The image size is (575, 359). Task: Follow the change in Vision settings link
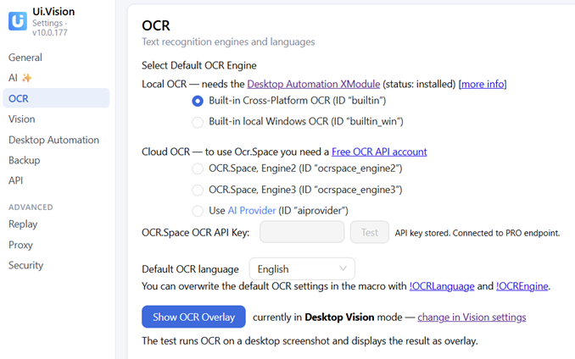[x=472, y=317]
